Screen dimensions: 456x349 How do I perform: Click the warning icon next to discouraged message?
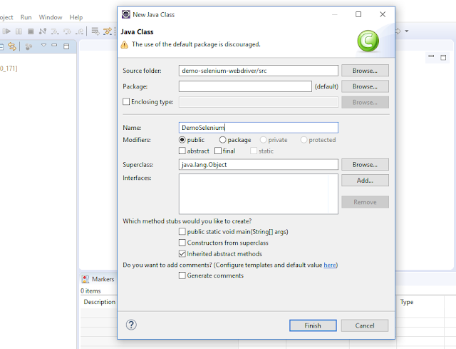pos(125,44)
